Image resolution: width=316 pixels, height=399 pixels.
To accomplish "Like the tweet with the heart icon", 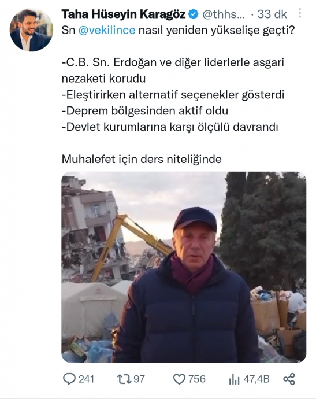I will (179, 379).
